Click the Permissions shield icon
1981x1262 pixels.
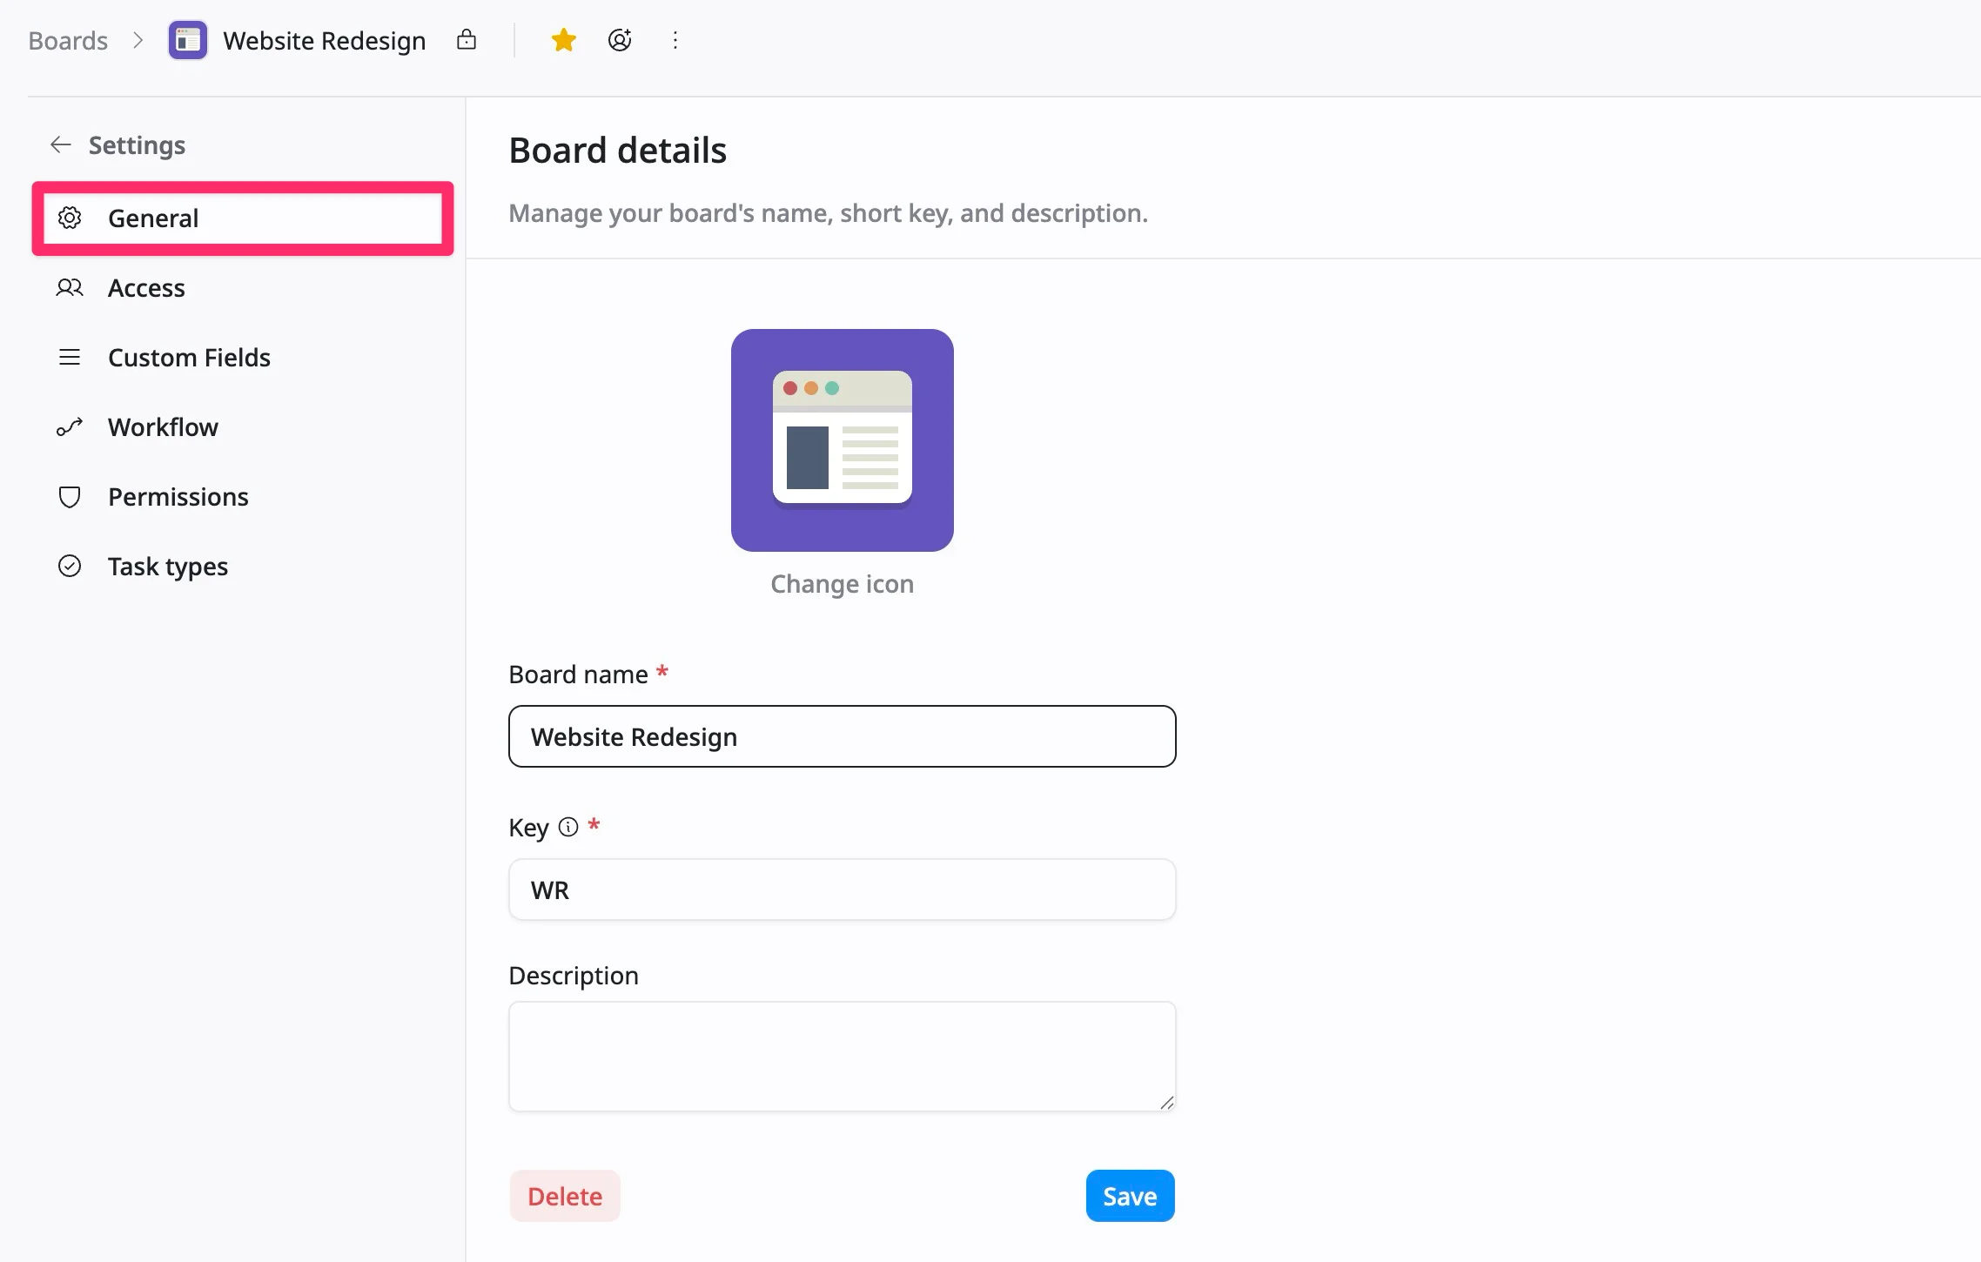[x=70, y=497]
